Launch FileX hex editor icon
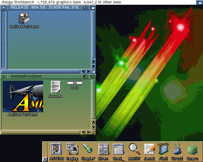 [x=163, y=149]
